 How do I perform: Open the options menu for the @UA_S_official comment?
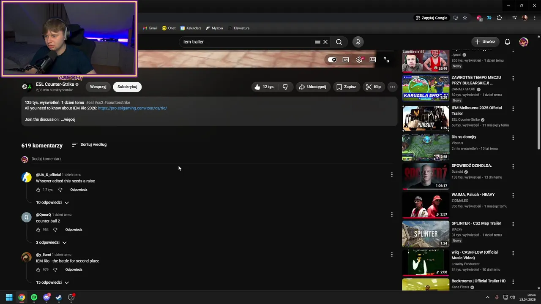click(392, 174)
